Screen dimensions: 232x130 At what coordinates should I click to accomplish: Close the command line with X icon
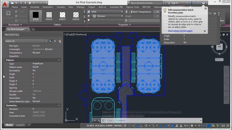(95, 120)
